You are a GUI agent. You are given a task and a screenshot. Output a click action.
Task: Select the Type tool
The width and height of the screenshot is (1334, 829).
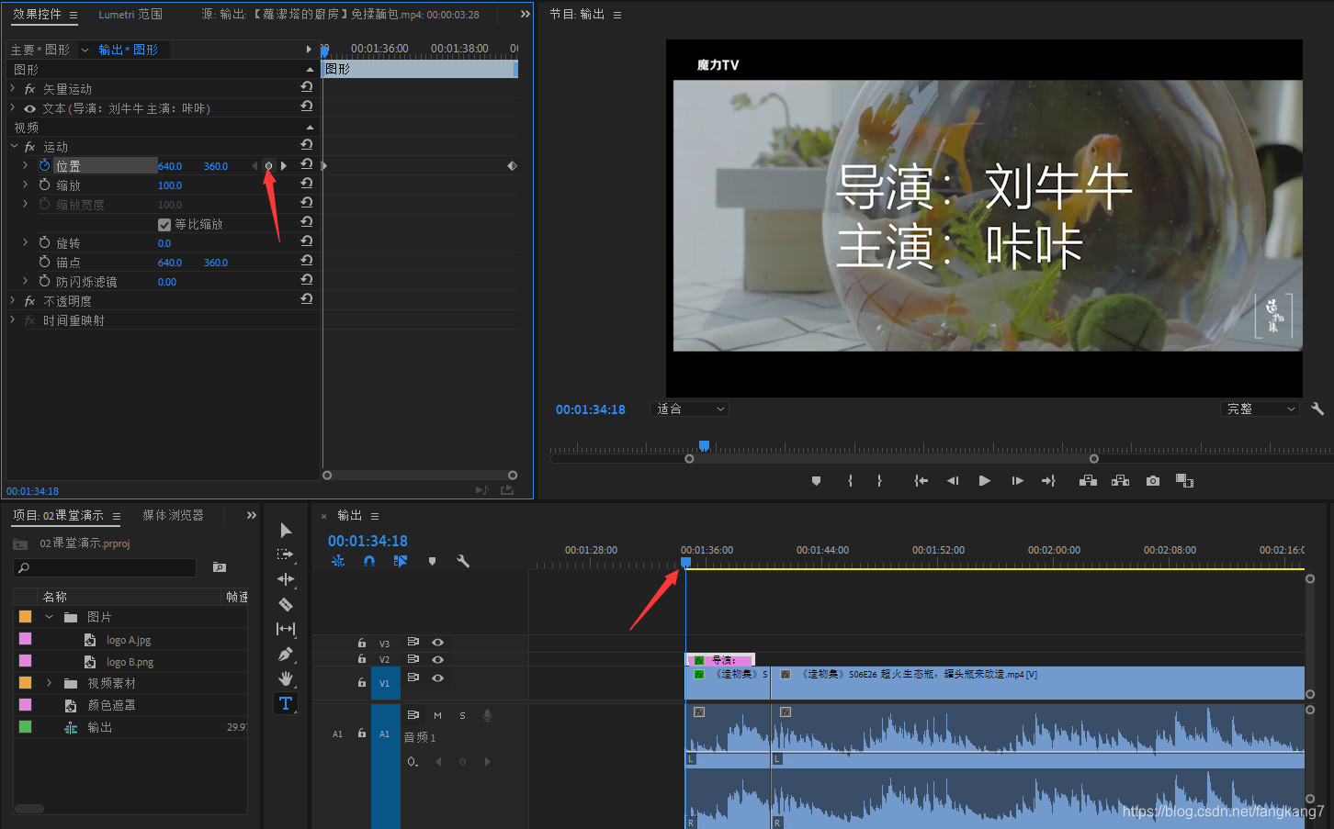[x=286, y=703]
